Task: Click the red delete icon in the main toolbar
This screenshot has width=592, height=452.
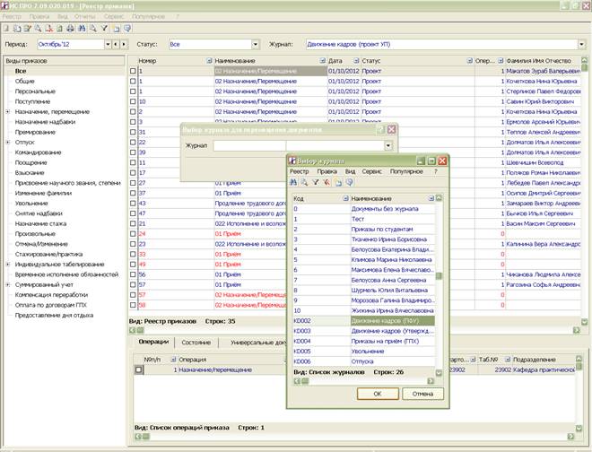Action: click(48, 29)
